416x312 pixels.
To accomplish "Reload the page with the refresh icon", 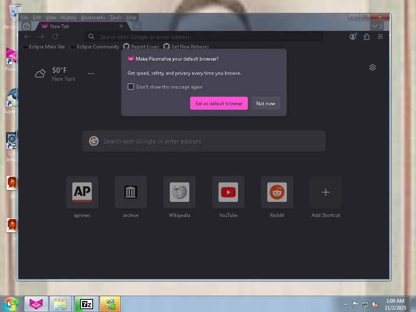I will click(55, 37).
